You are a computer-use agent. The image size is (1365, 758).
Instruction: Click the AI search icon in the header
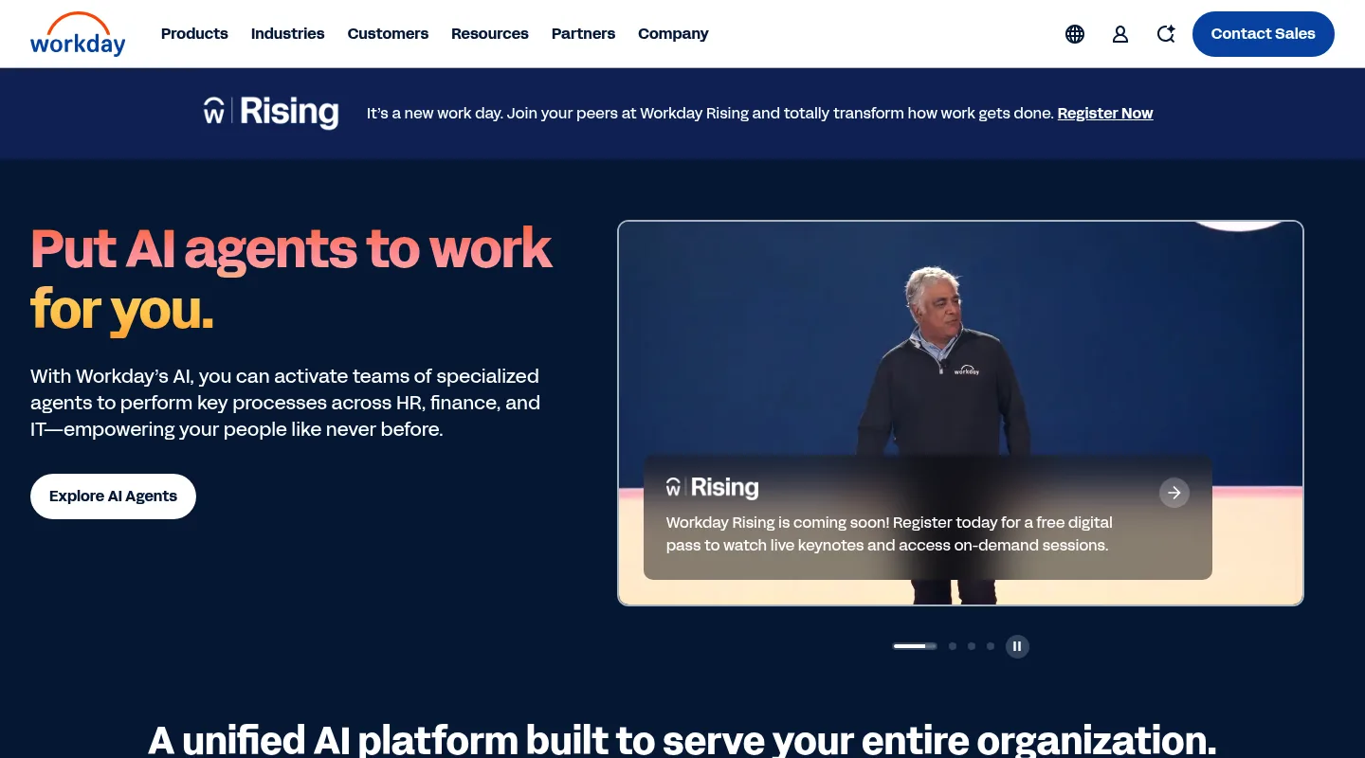[x=1166, y=34]
